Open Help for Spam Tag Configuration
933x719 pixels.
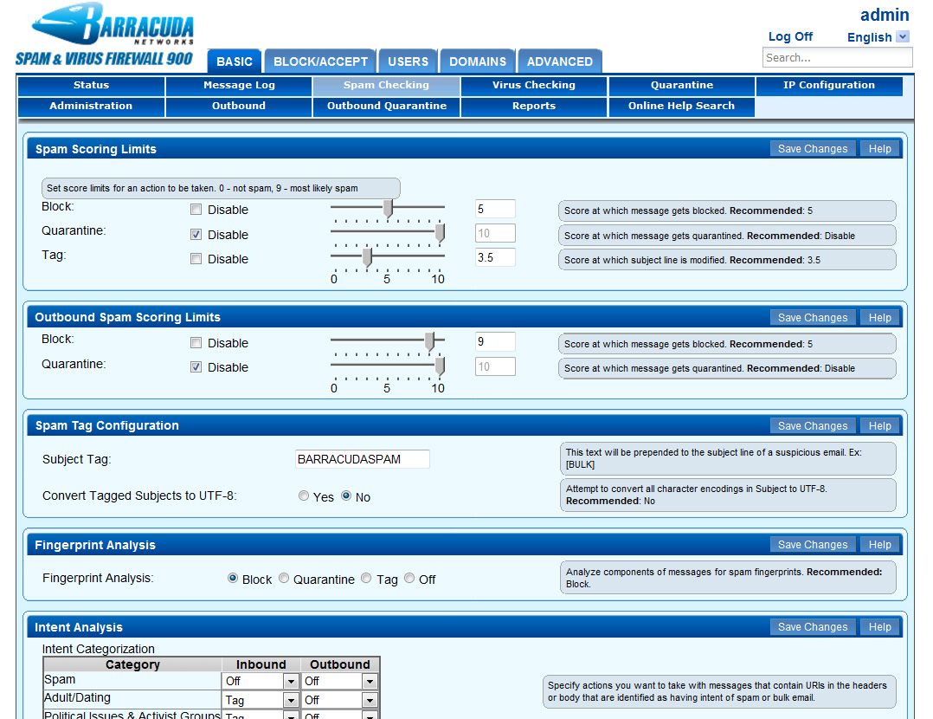point(879,426)
